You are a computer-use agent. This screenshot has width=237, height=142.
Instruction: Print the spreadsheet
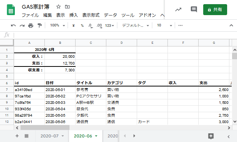[x=31, y=26]
